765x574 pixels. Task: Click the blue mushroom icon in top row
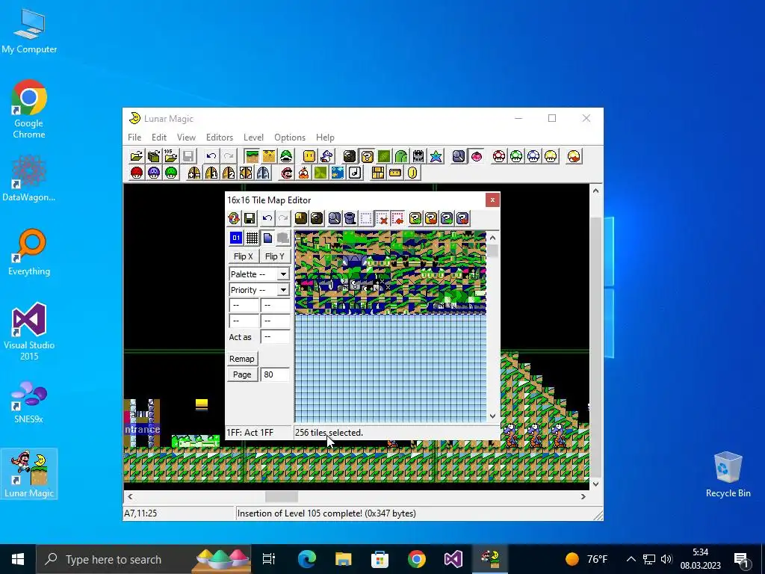pos(533,156)
